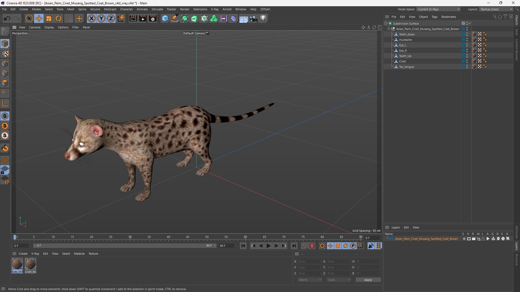Switch to Polygons mode in sidebar
Screen dimensions: 520x292
click(5, 83)
